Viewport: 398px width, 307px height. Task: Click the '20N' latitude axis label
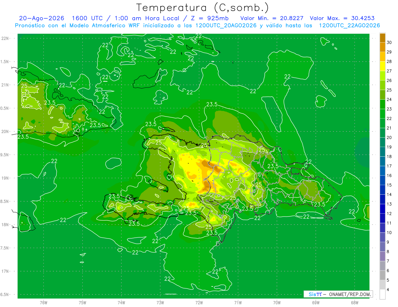5,131
